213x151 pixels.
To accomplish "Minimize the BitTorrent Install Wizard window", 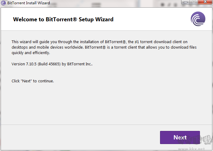I will 185,2.
